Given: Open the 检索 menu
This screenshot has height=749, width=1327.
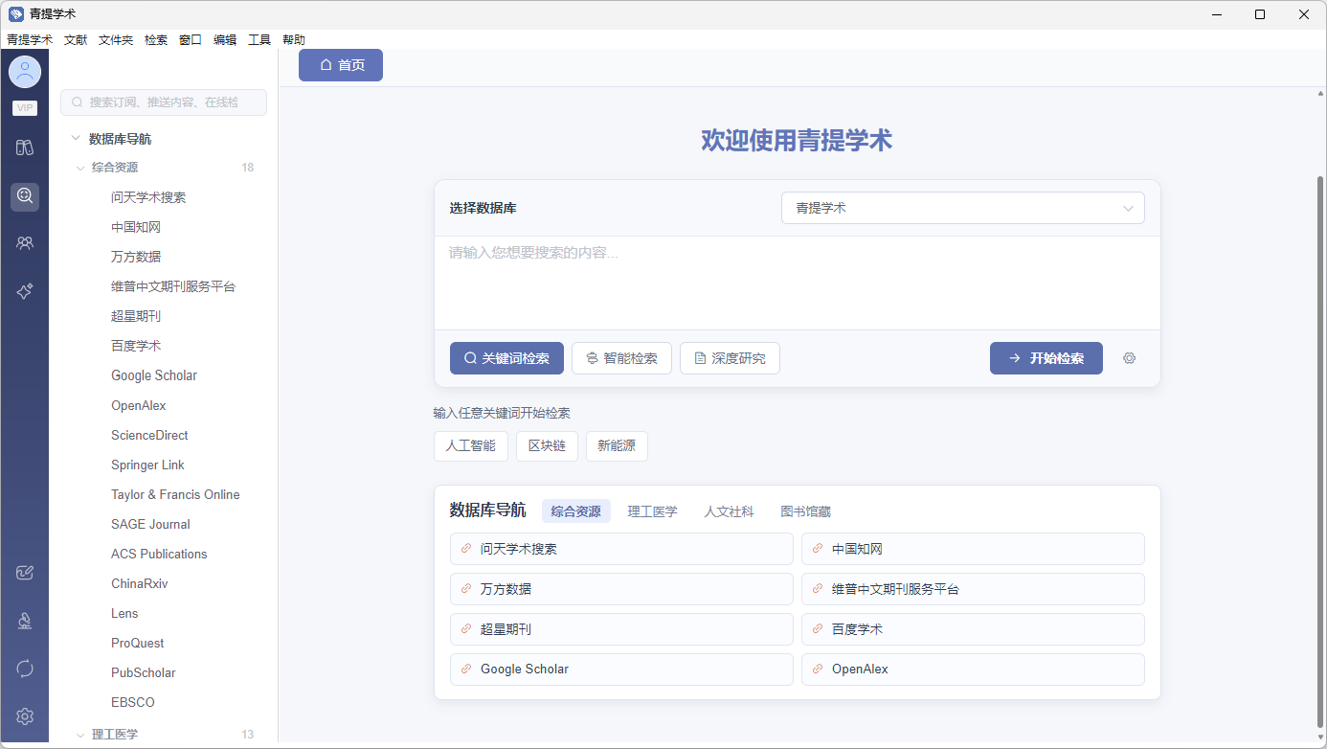Looking at the screenshot, I should (156, 40).
